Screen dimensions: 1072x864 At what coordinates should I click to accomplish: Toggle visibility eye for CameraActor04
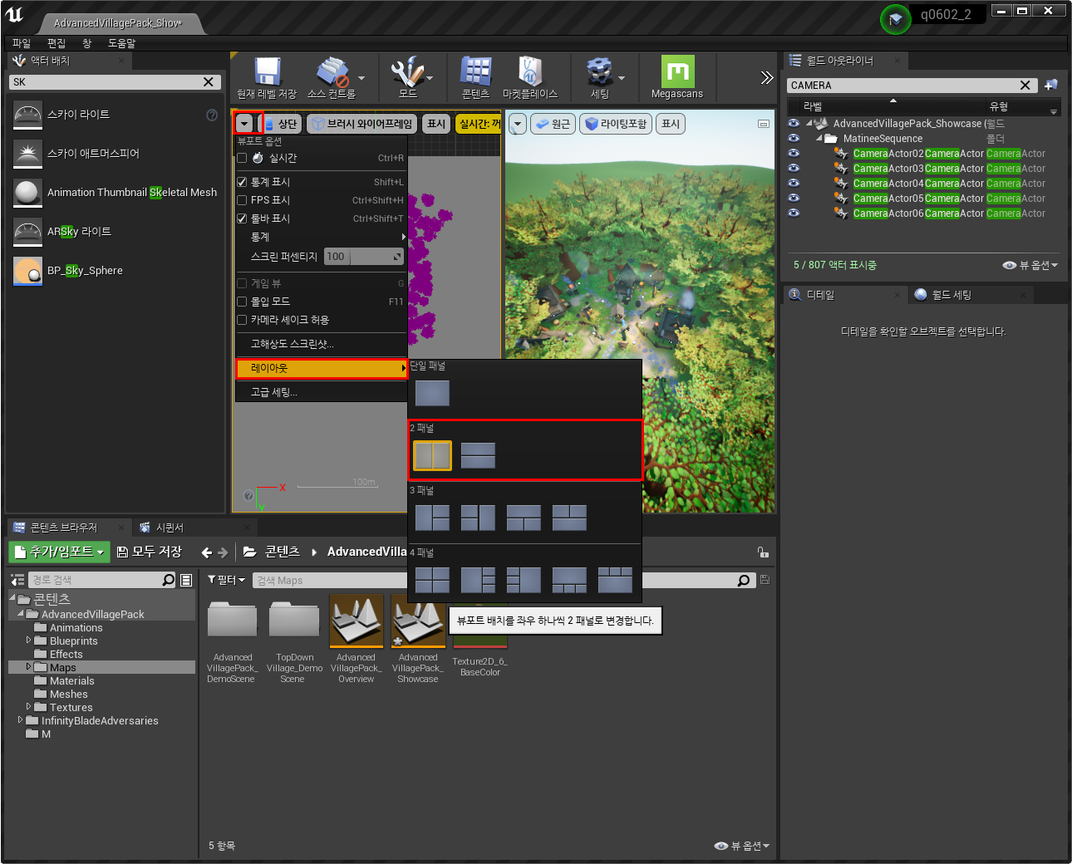pyautogui.click(x=794, y=183)
